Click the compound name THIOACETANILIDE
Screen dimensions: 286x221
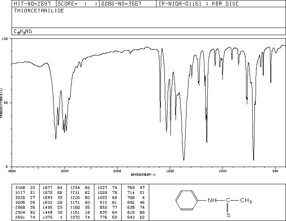pos(39,10)
